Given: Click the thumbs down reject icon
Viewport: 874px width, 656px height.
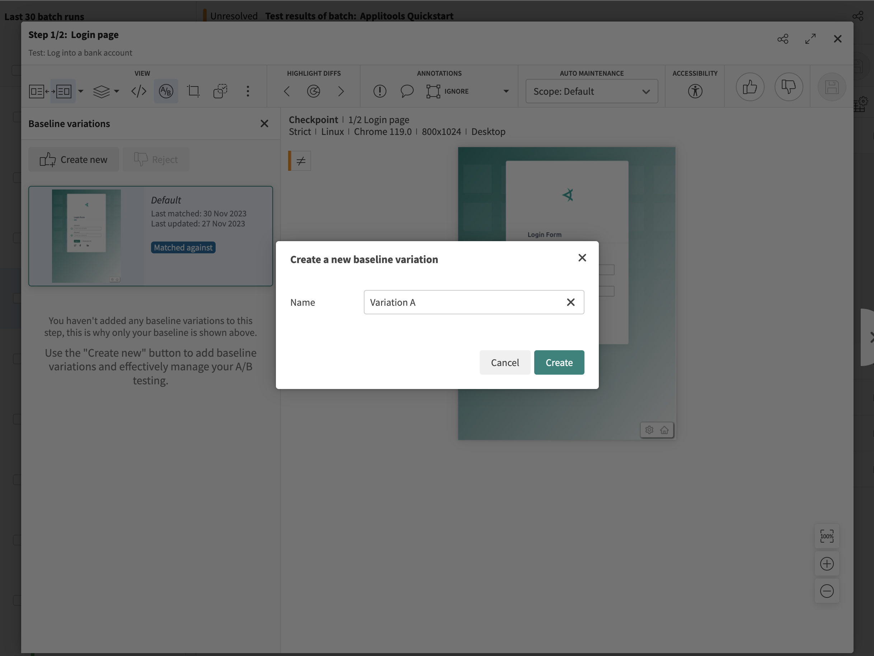Looking at the screenshot, I should click(788, 87).
